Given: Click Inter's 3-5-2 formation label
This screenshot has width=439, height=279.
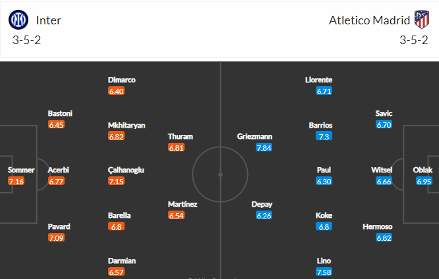Looking at the screenshot, I should pyautogui.click(x=26, y=40).
